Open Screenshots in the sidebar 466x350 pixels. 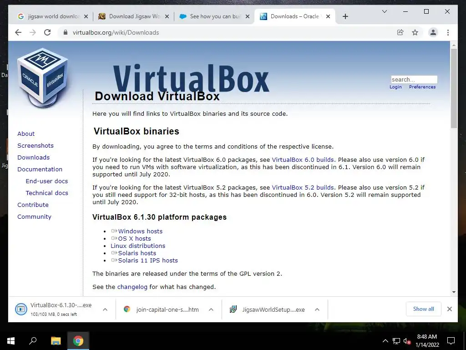click(x=35, y=145)
